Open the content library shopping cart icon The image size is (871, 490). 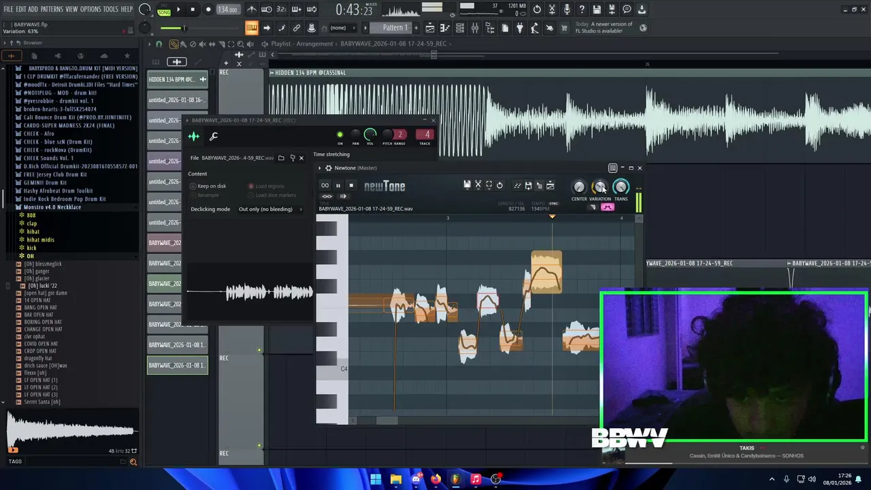point(564,28)
